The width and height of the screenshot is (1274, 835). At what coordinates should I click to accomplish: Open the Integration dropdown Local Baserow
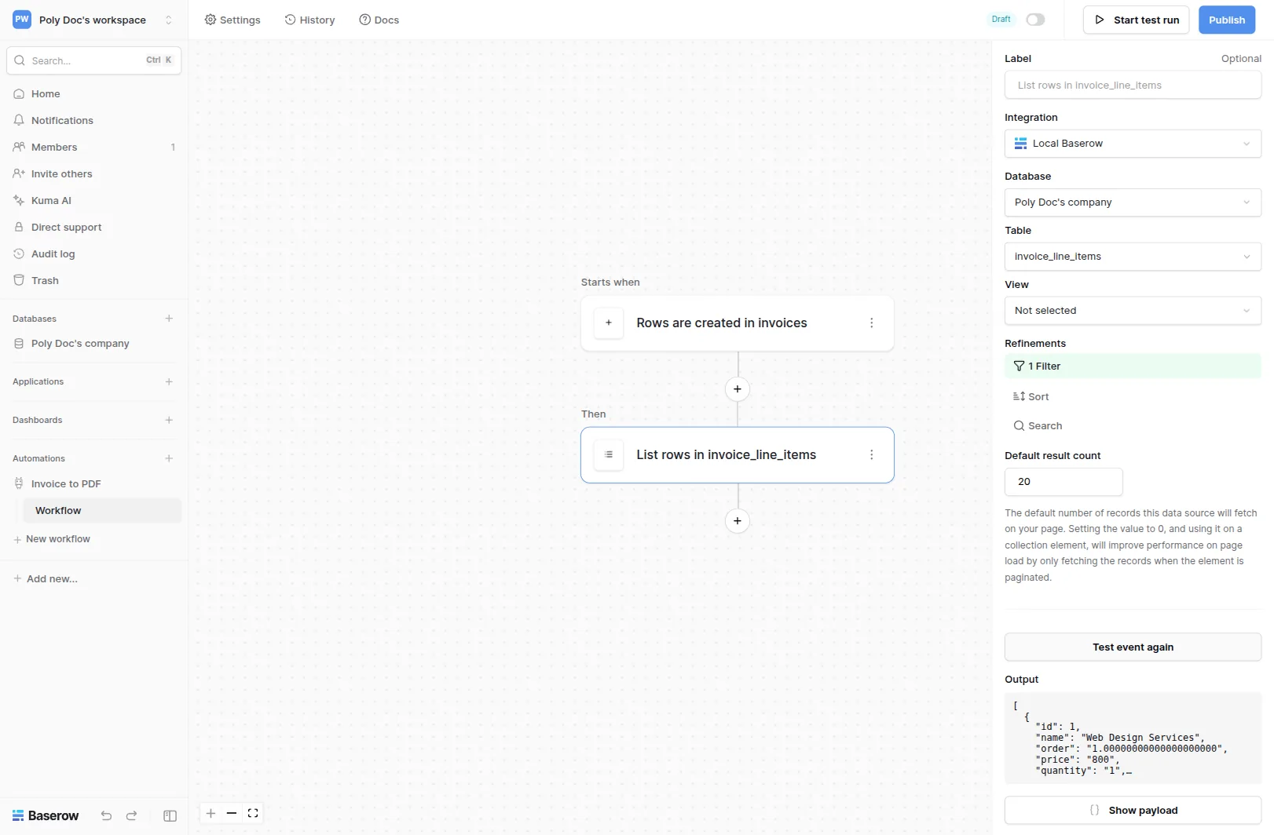[x=1133, y=144]
